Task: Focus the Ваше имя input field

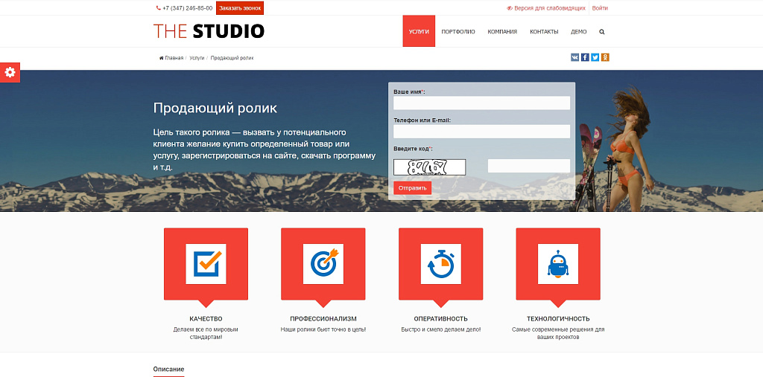Action: (x=481, y=103)
